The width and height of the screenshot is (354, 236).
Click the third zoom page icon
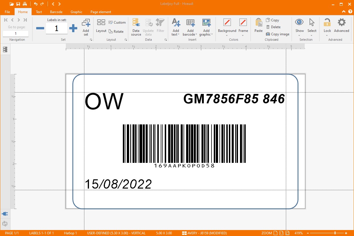pyautogui.click(x=287, y=233)
